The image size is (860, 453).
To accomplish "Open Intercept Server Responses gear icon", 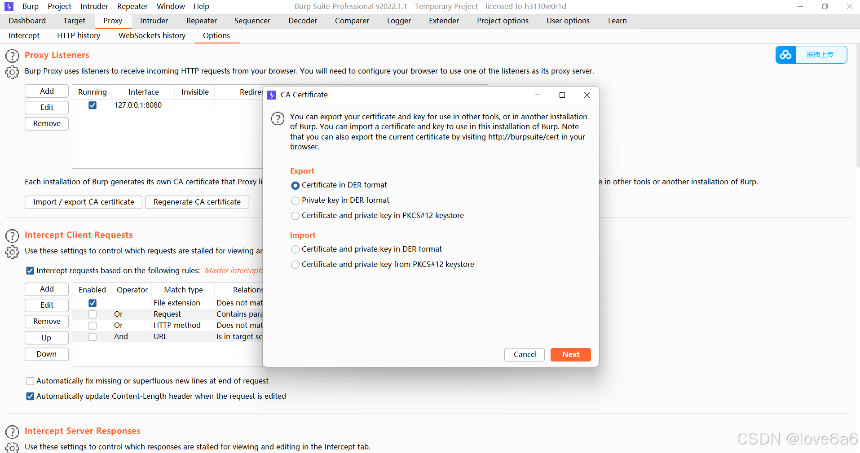I will [x=12, y=448].
